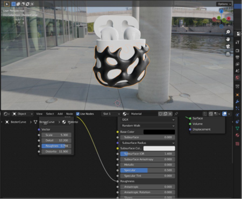This screenshot has height=199, width=242.
Task: Click the parent node tree arrow button
Action: (x=205, y=114)
